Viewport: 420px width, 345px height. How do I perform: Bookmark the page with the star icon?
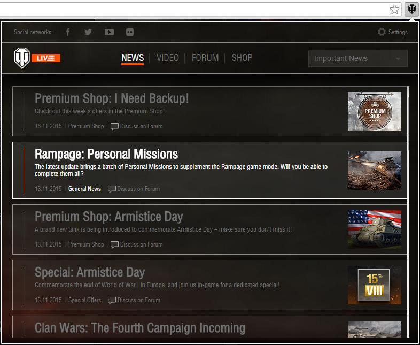tap(394, 9)
